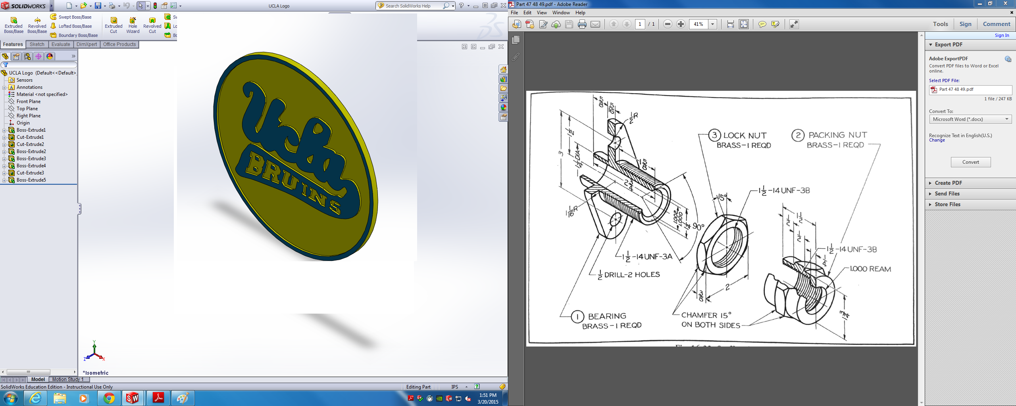The height and width of the screenshot is (406, 1016).
Task: Show more manager tabs with the chevron arrow
Action: point(73,56)
